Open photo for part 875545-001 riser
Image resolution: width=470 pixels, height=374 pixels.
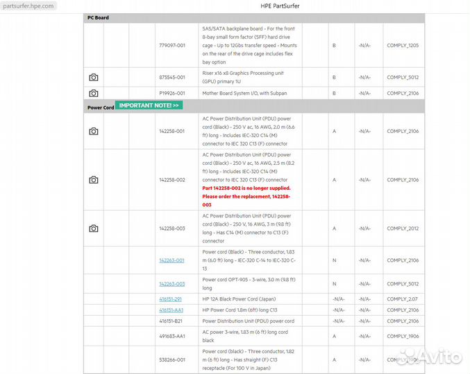[94, 78]
